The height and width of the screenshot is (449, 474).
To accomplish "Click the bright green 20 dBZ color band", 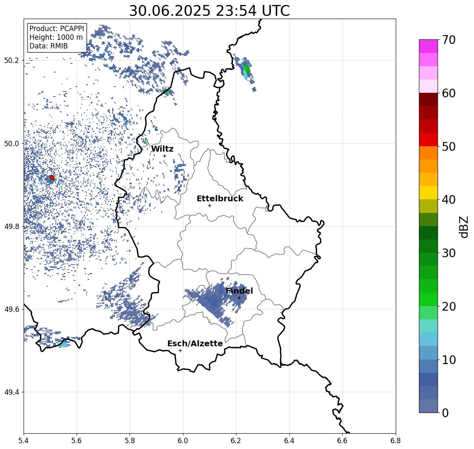I will (428, 299).
